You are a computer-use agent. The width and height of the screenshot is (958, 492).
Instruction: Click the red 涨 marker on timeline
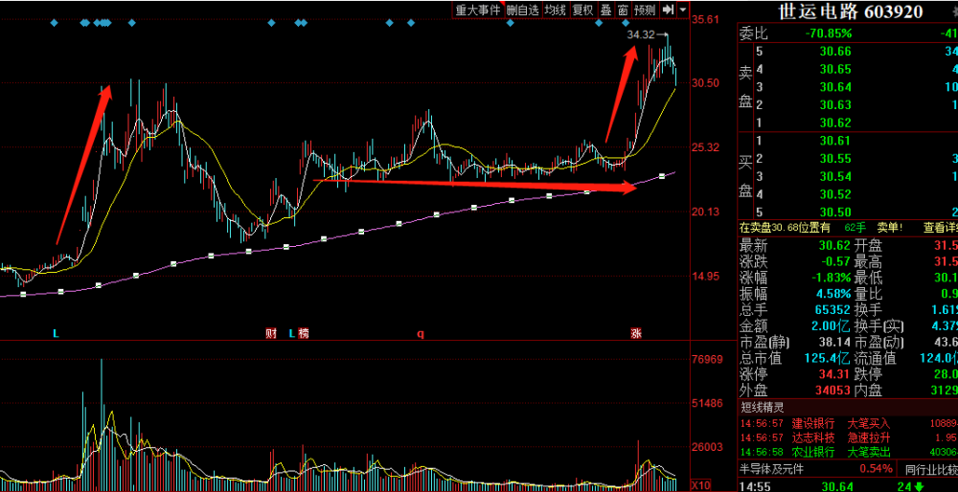point(636,334)
